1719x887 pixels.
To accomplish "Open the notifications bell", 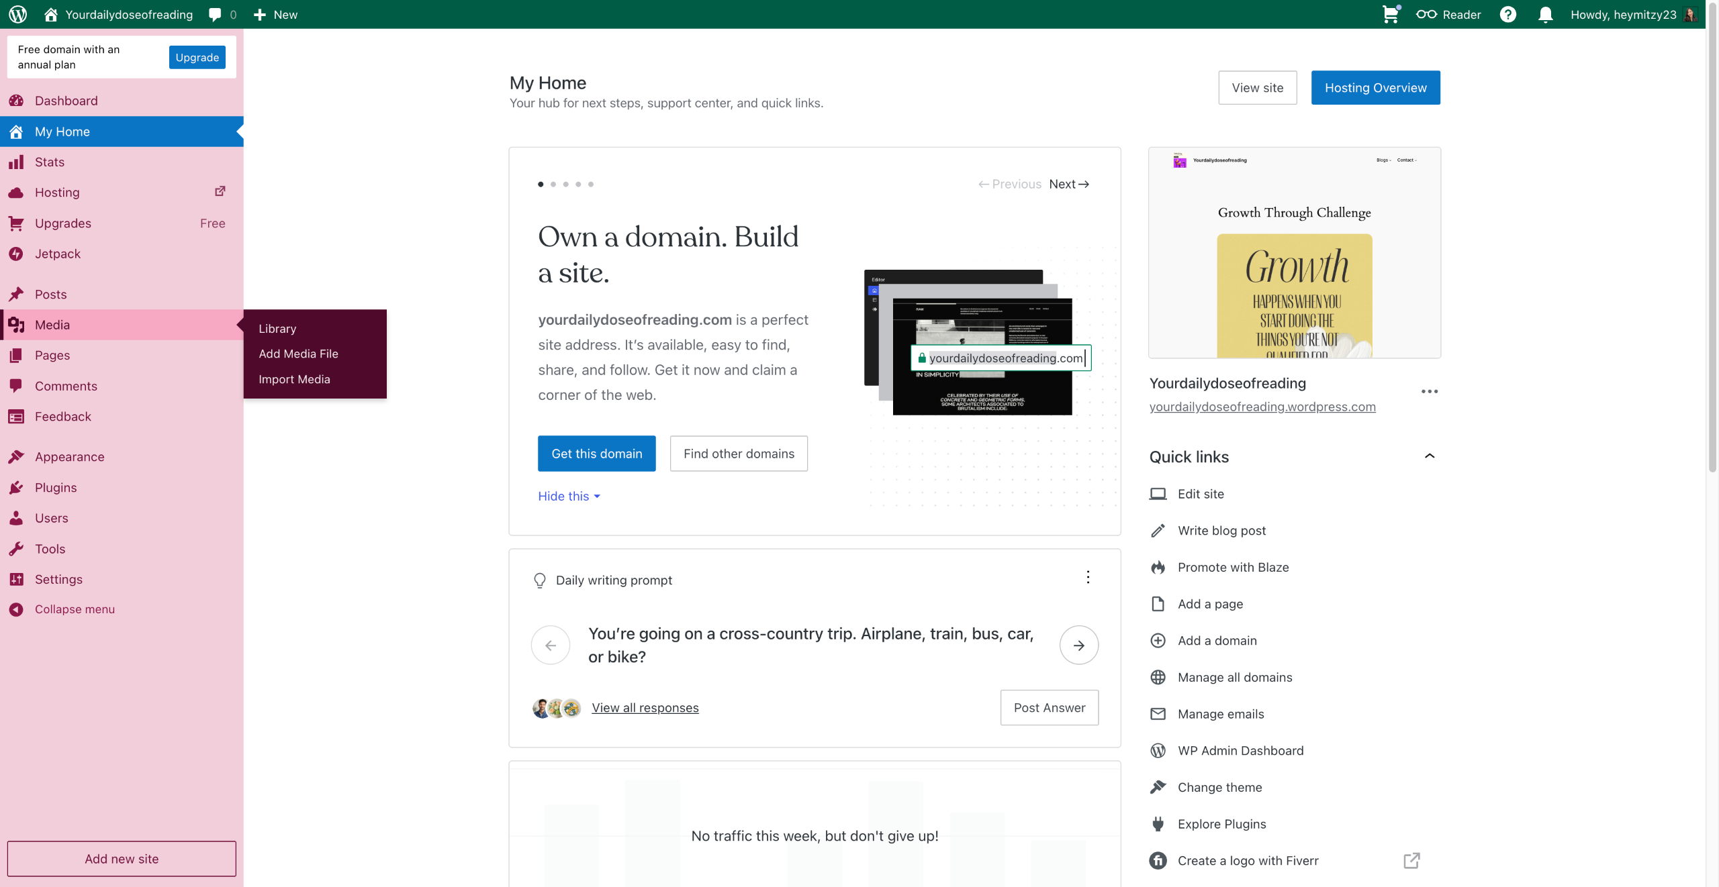I will [x=1545, y=14].
